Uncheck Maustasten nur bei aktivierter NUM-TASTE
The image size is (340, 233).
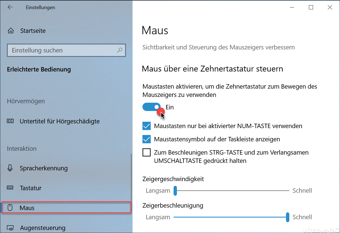[147, 126]
